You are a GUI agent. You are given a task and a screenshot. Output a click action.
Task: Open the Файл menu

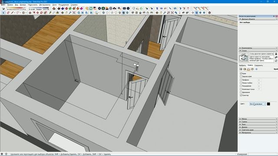[3, 5]
